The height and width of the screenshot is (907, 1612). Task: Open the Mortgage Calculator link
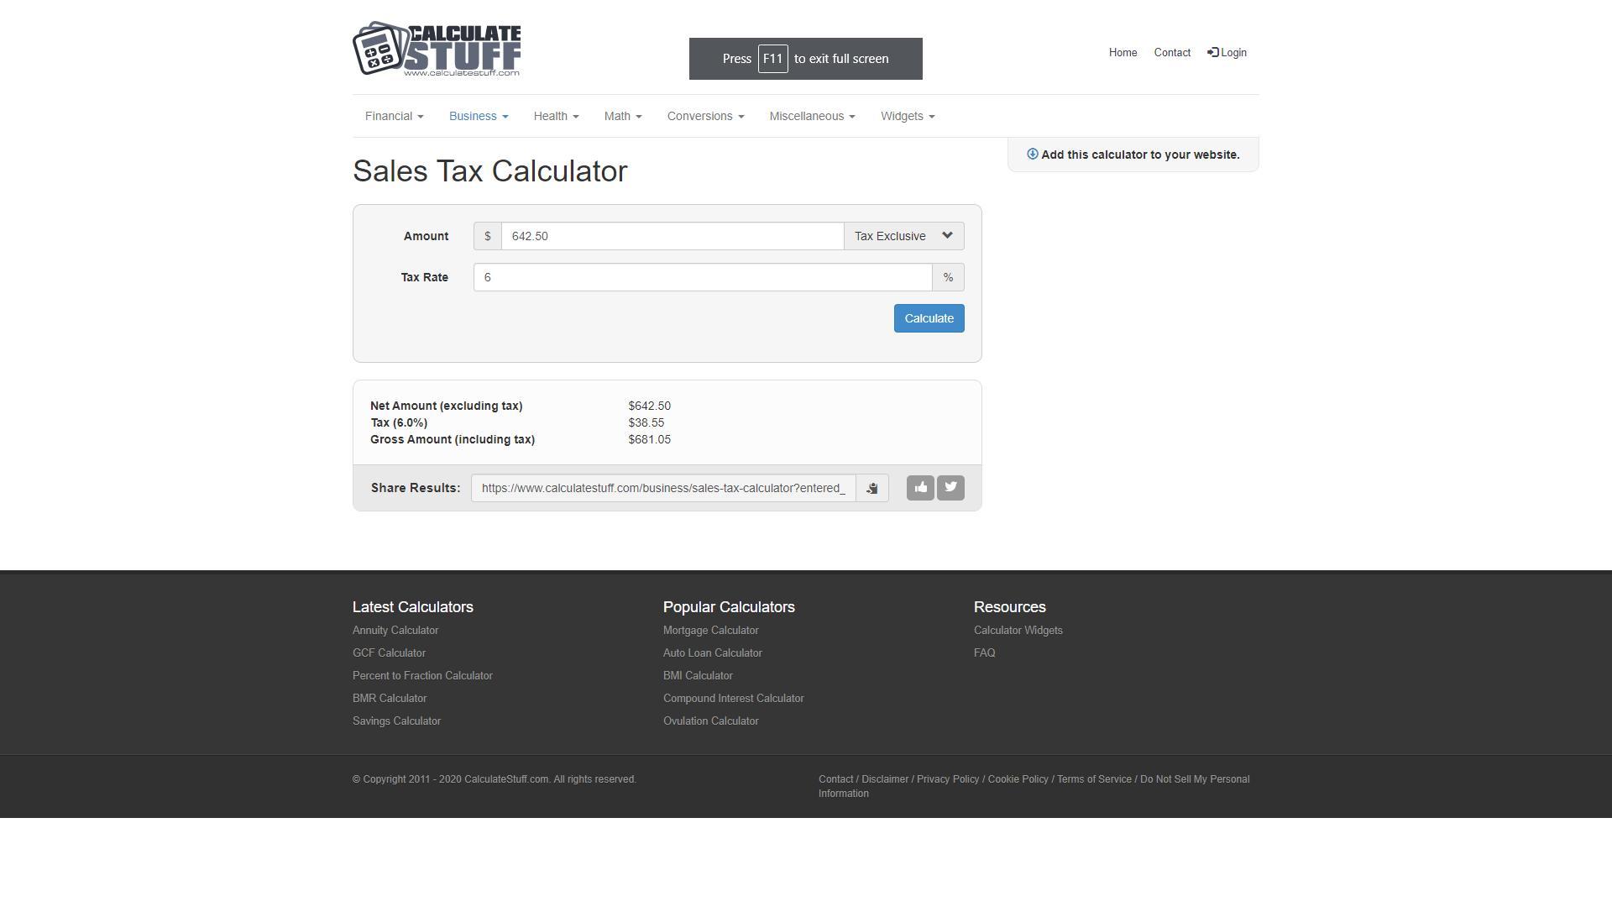coord(710,631)
